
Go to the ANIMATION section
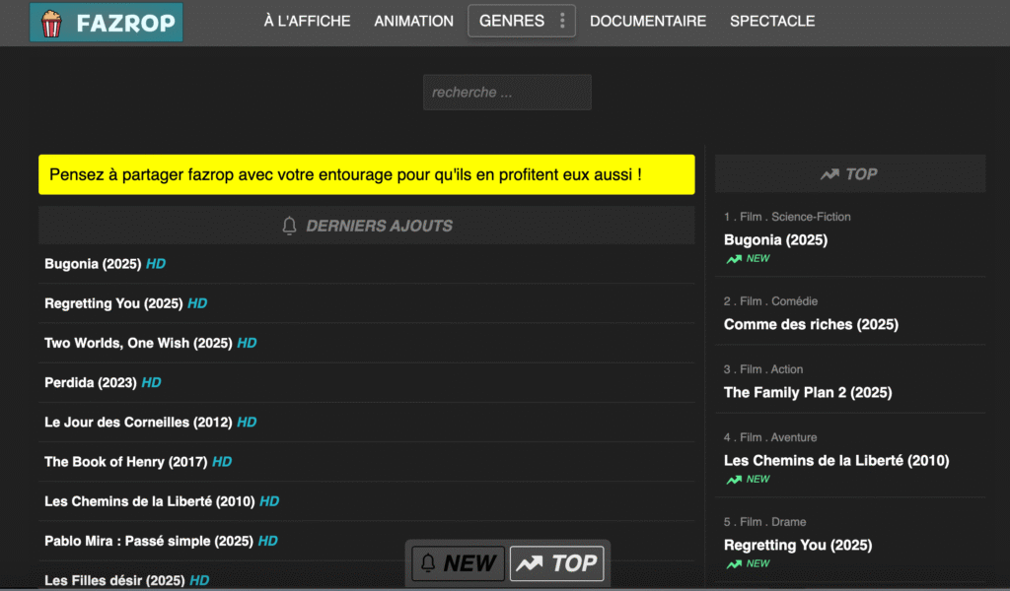[413, 21]
